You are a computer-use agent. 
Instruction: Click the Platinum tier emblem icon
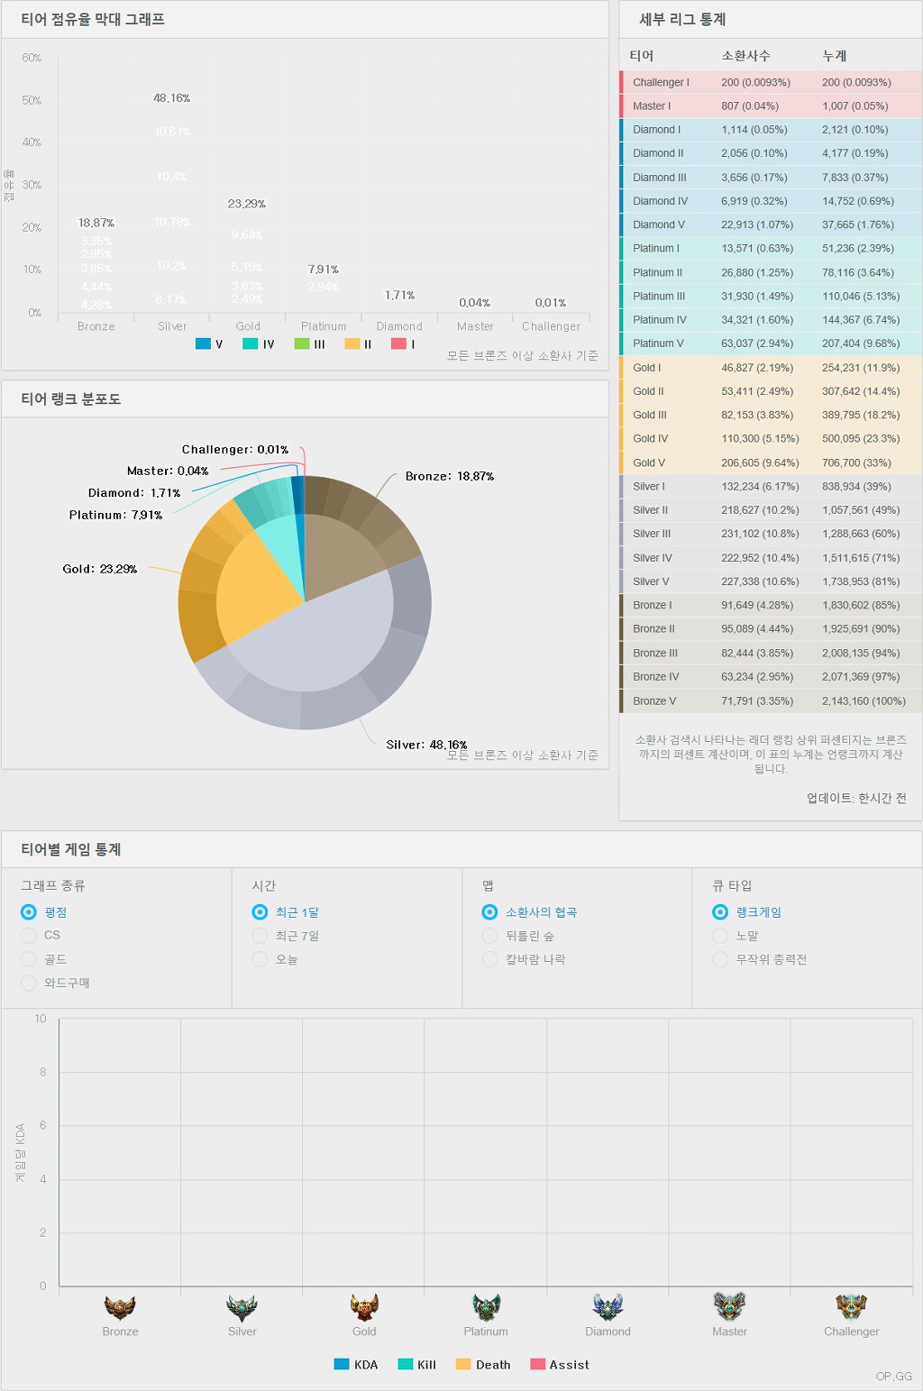tap(486, 1307)
